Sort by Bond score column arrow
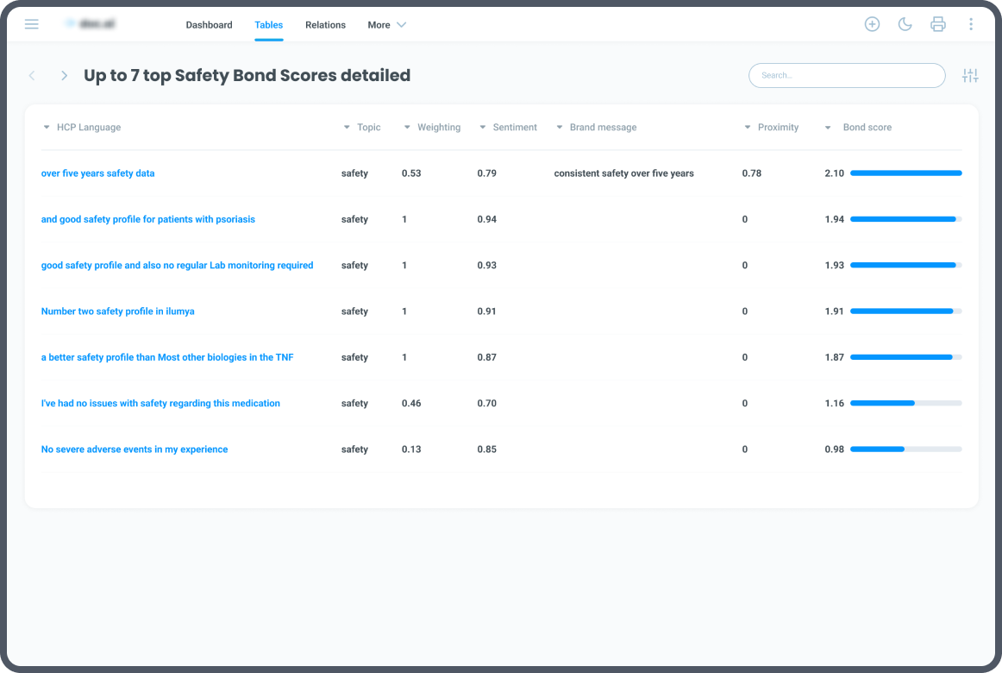 tap(828, 128)
